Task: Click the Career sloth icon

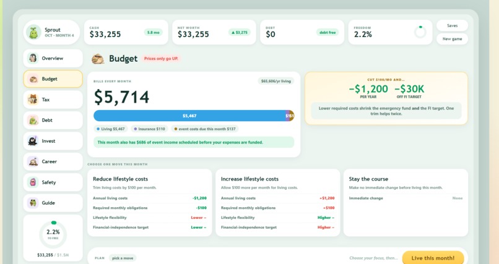Action: [33, 161]
